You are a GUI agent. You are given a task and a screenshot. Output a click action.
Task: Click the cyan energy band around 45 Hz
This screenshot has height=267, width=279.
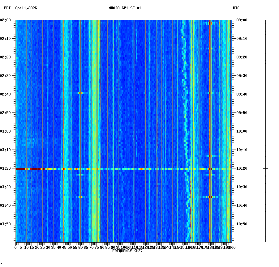point(65,124)
